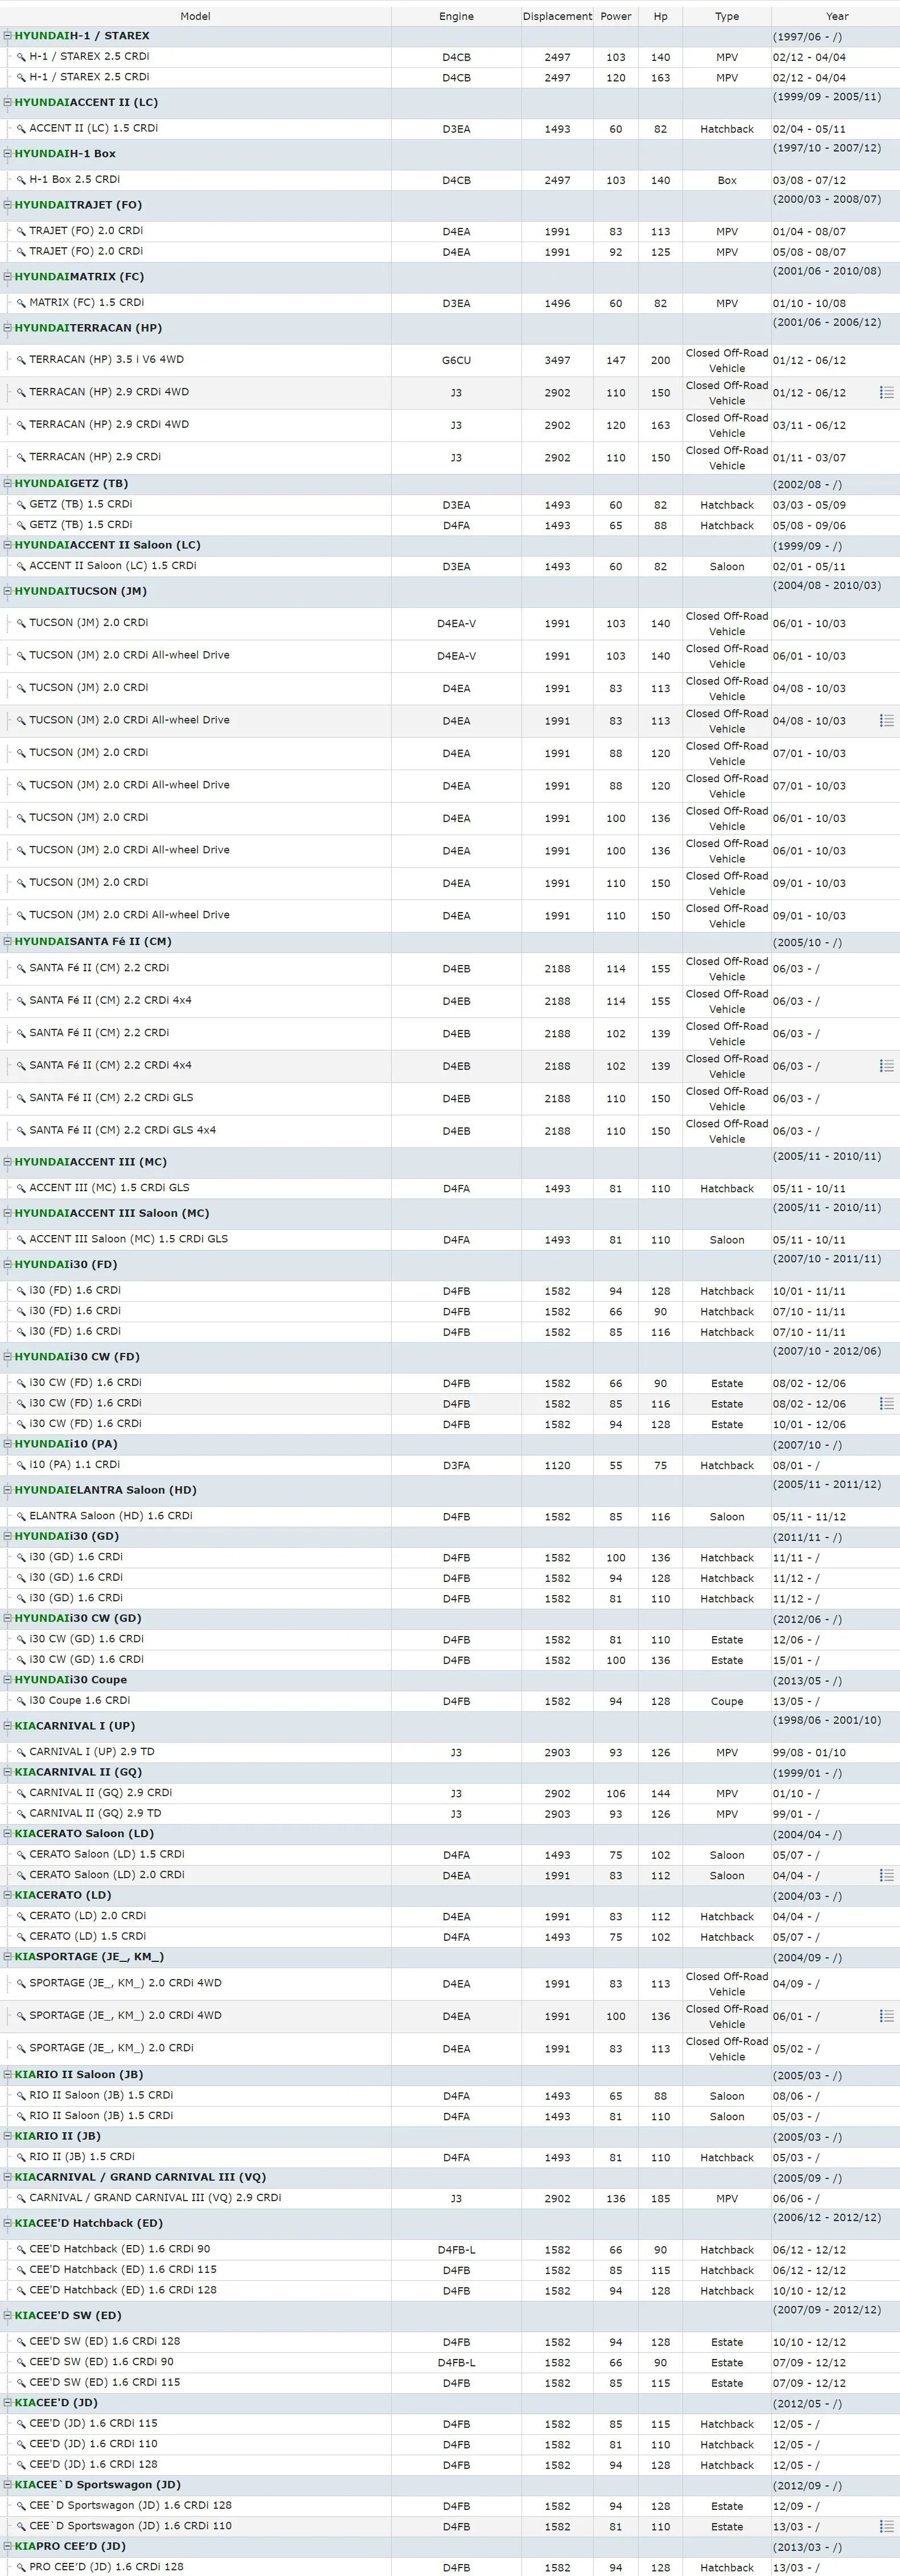Screen dimensions: 900x2576
Task: Collapse the HYUNDAI TRAJET (FO) group
Action: tap(8, 205)
